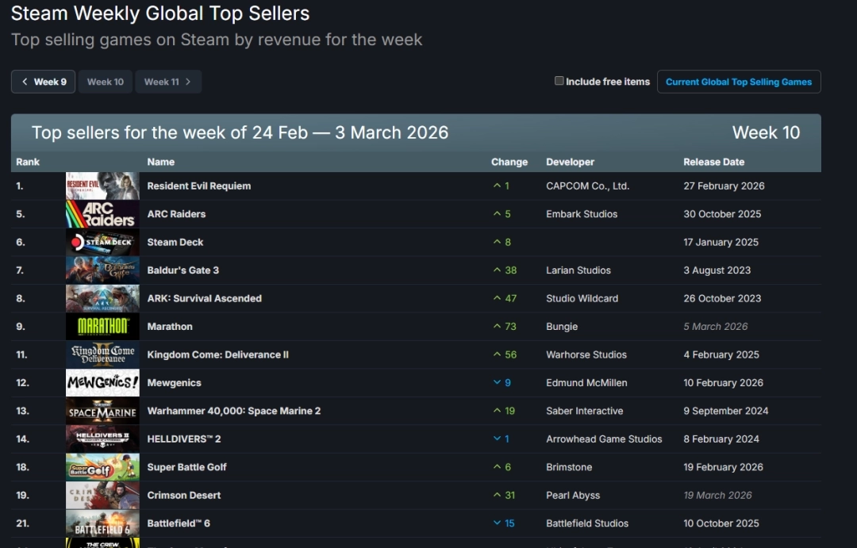Open Current Global Top Selling Games

pyautogui.click(x=739, y=81)
